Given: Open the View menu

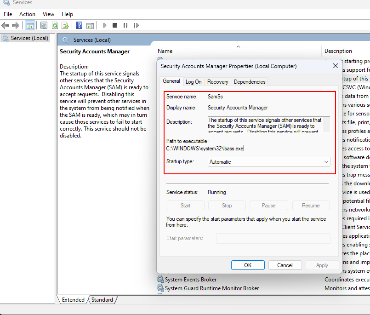Looking at the screenshot, I should [x=48, y=14].
